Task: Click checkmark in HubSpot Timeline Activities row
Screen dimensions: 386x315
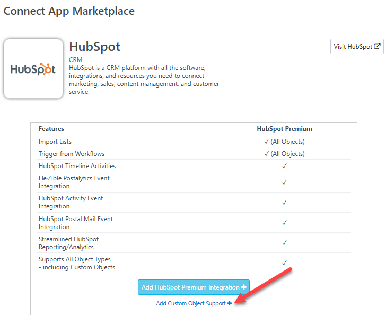Action: coord(284,166)
